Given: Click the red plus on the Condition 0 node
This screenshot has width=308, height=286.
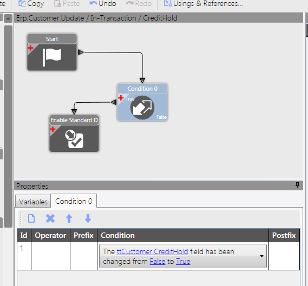Looking at the screenshot, I should 121,98.
